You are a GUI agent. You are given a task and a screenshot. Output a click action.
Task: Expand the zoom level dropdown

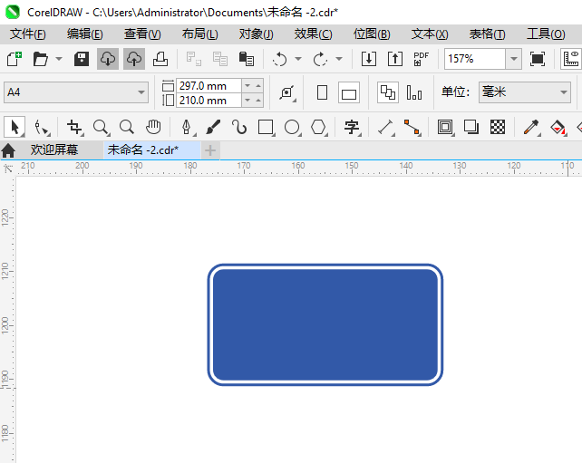[x=514, y=59]
